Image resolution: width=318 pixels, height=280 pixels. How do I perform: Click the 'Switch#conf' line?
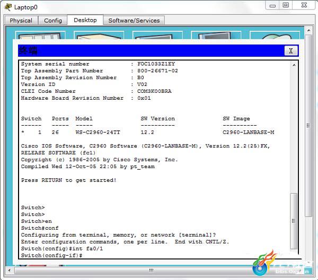pos(40,228)
